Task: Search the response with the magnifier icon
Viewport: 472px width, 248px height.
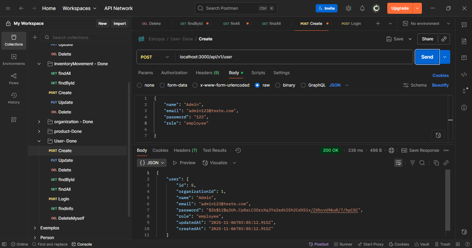Action: point(422,163)
